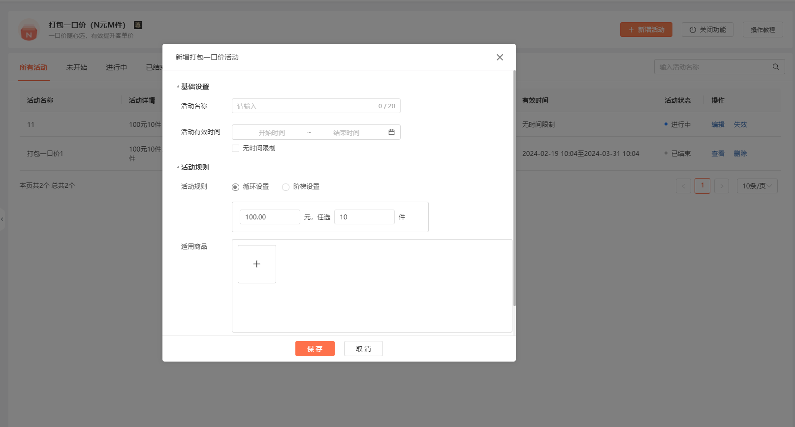The image size is (795, 427).
Task: Select the 循环设置 radio option
Action: point(236,187)
